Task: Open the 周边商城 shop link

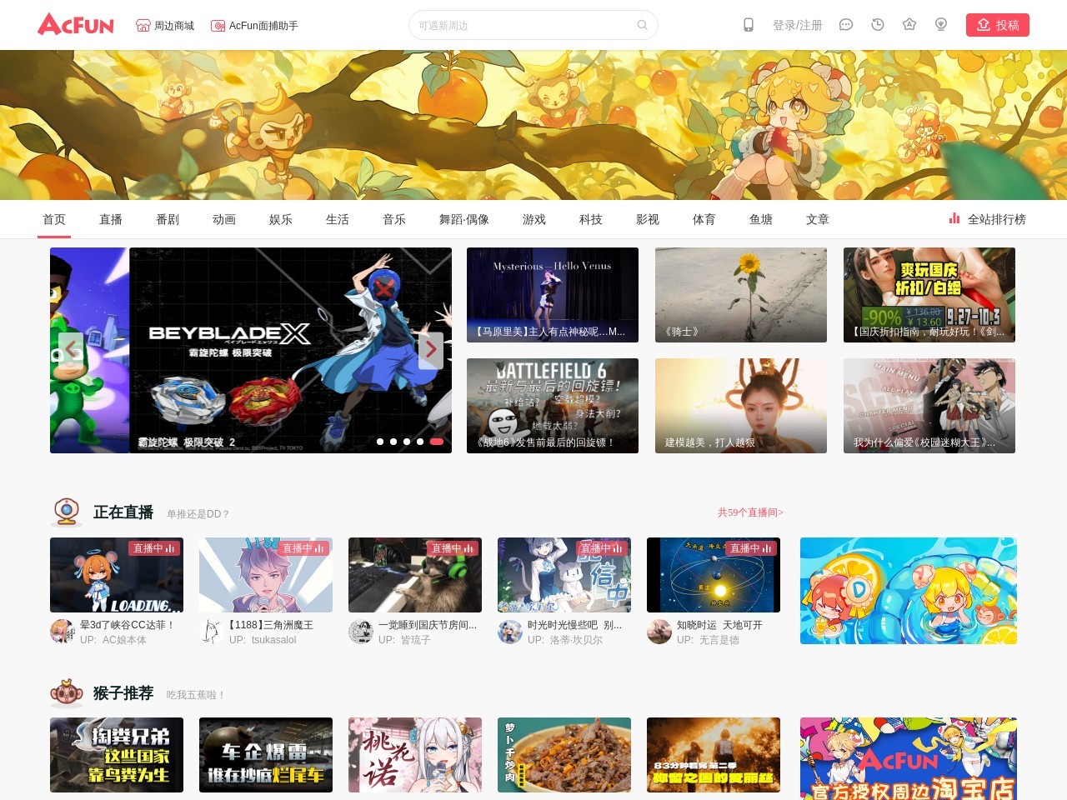Action: [165, 26]
